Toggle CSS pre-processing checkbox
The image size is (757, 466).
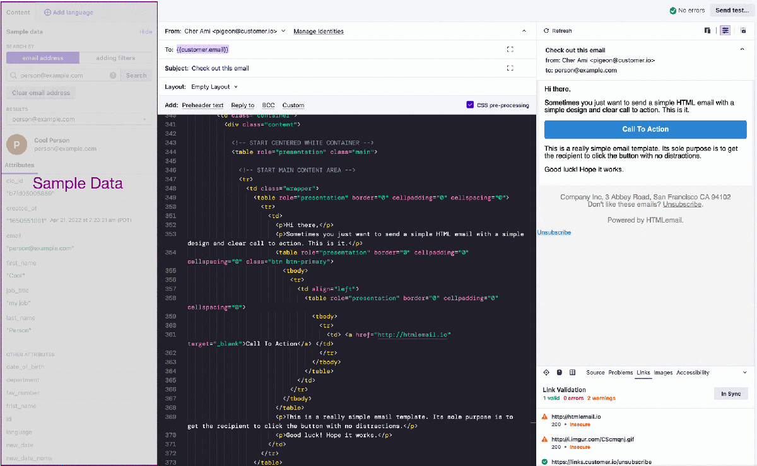coord(470,105)
